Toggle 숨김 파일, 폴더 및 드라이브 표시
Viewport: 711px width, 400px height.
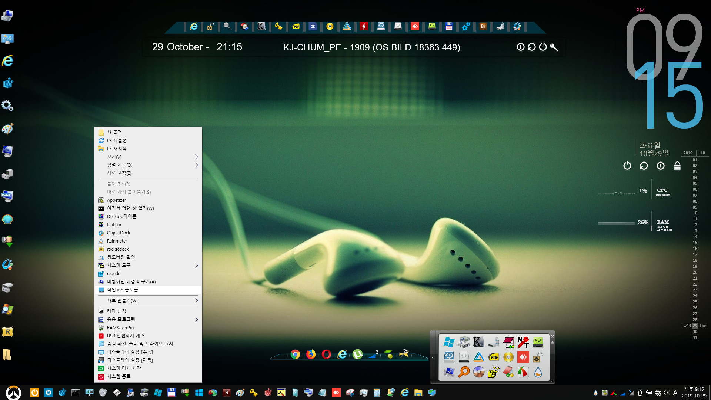(148, 344)
